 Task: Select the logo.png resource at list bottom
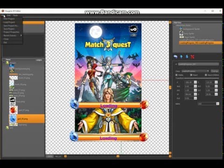(x=14, y=125)
